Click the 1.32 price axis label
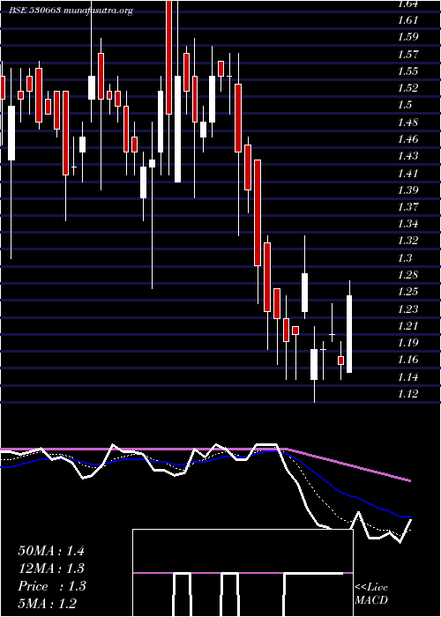This screenshot has width=441, height=617. pos(407,241)
